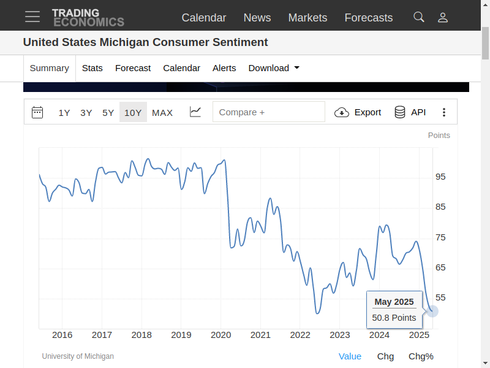Screen dimensions: 490x368
Task: Open the calendar date range picker
Action: [x=37, y=112]
